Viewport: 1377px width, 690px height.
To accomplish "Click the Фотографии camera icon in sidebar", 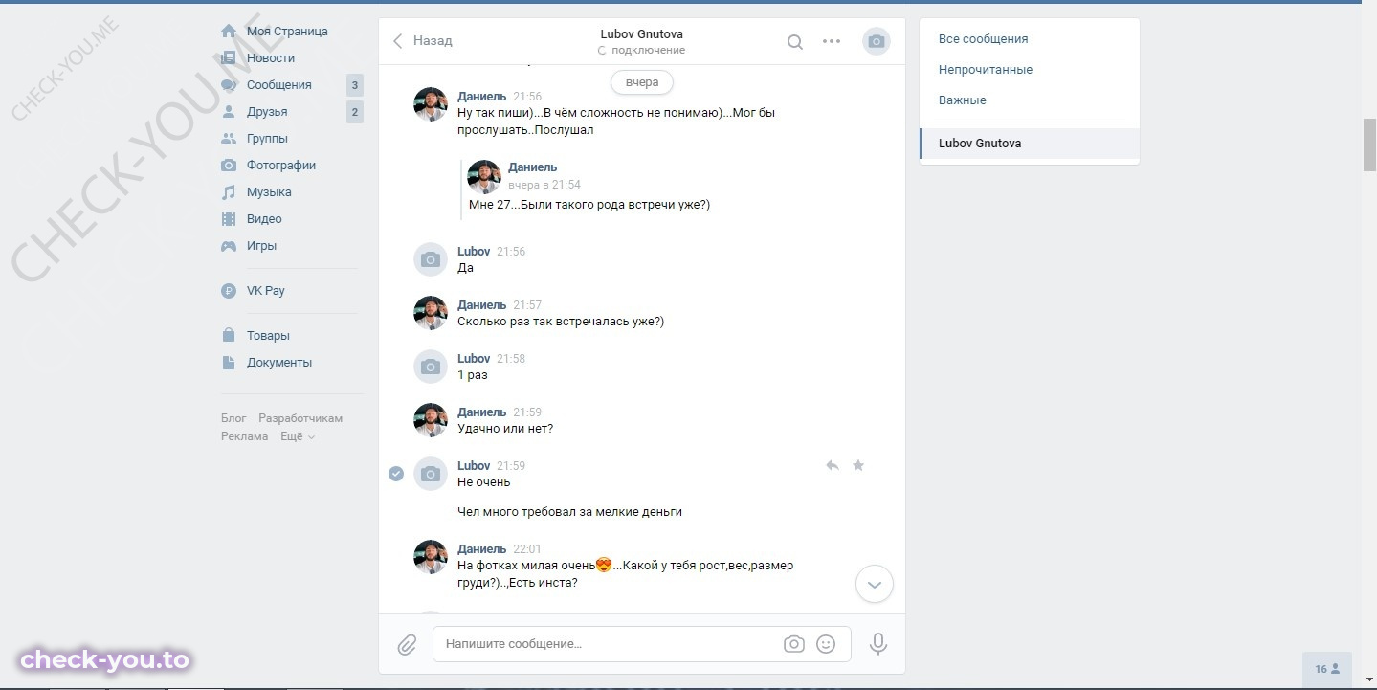I will point(229,166).
